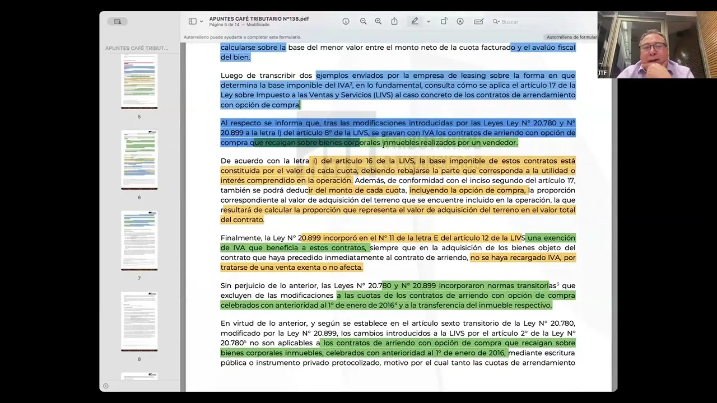Click the zoom out magnifier
Screen dimensions: 717x403
tap(363, 21)
